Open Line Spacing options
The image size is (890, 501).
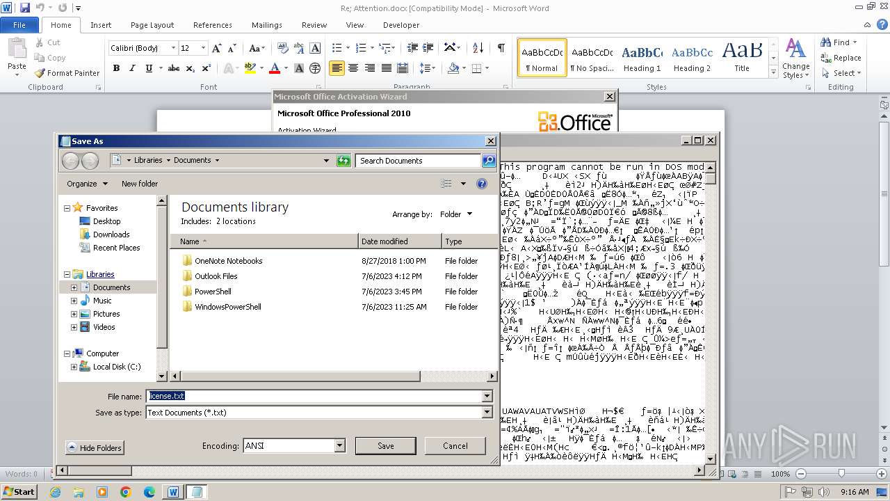[426, 68]
